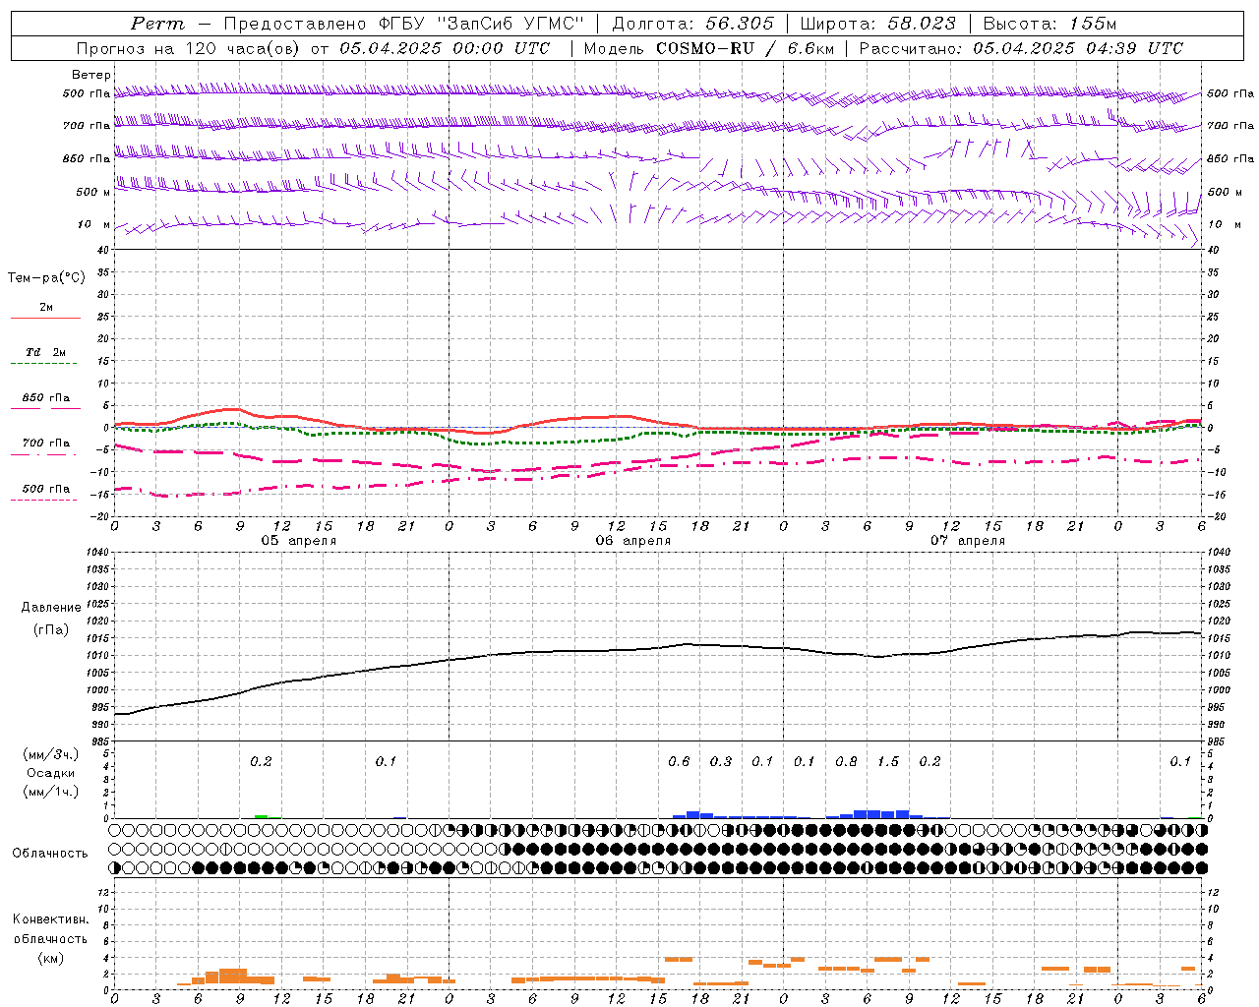Click the longitude value "Долгота: 56.305"
Screen dimensions: 1259x1007
click(693, 24)
